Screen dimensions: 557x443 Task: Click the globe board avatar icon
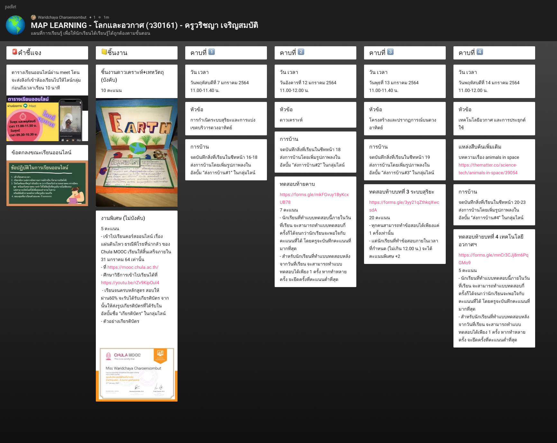[x=15, y=26]
